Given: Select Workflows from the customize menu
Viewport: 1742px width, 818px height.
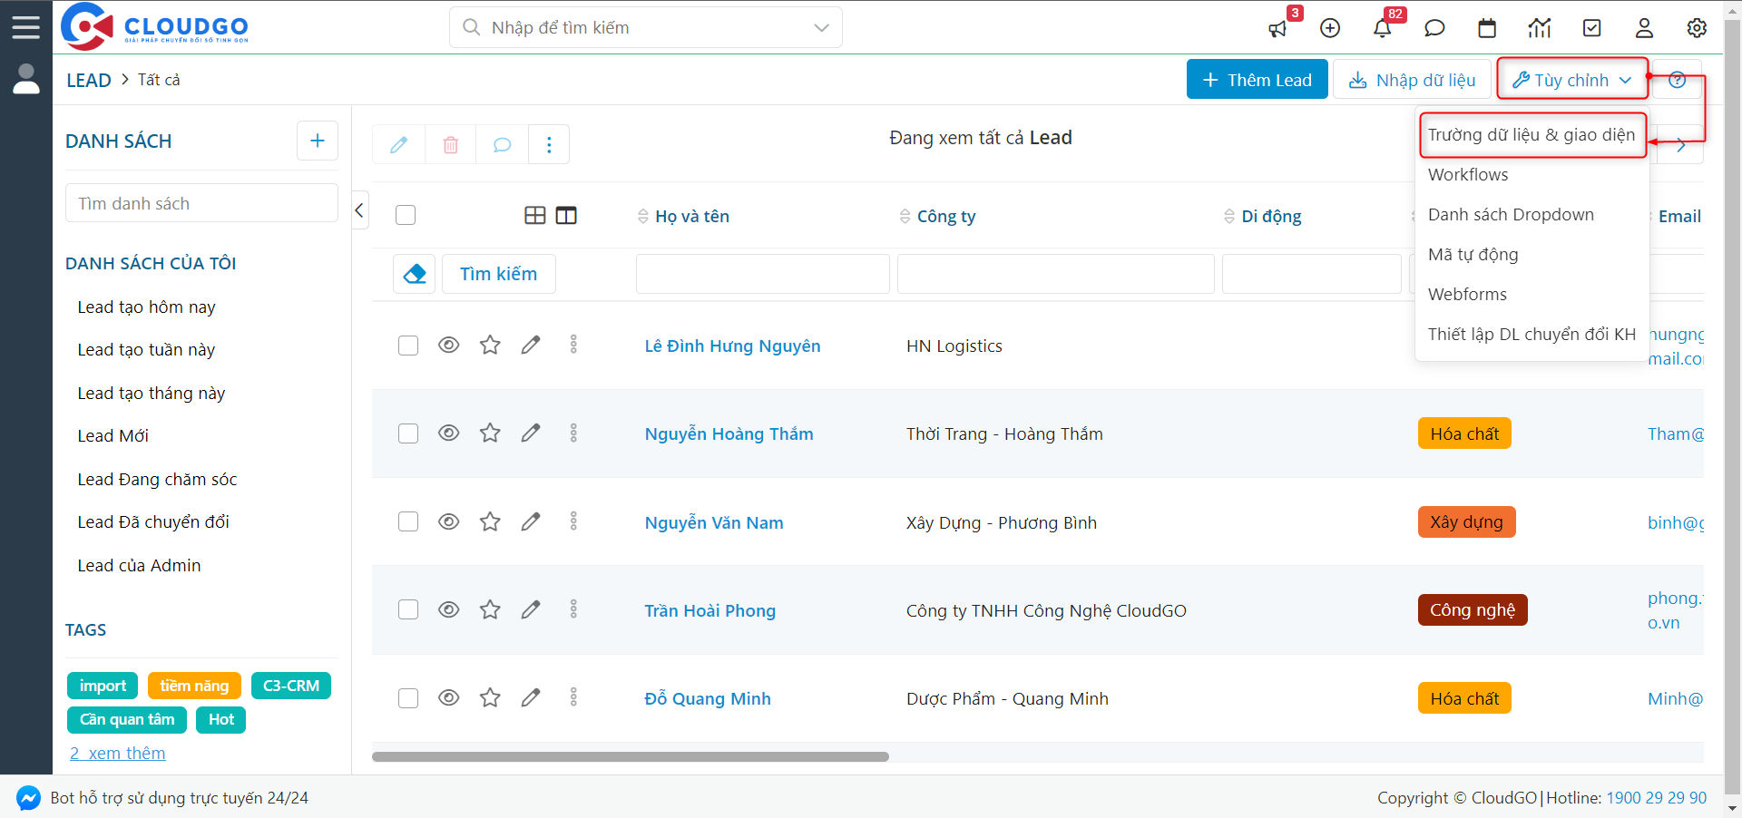Looking at the screenshot, I should click(x=1468, y=174).
